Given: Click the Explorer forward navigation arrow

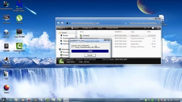Looking at the screenshot, I should tap(62, 23).
